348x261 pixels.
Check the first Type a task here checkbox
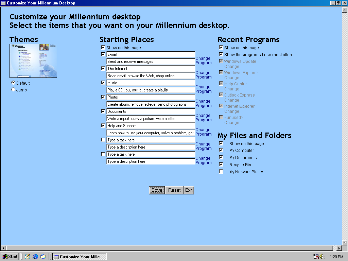103,140
